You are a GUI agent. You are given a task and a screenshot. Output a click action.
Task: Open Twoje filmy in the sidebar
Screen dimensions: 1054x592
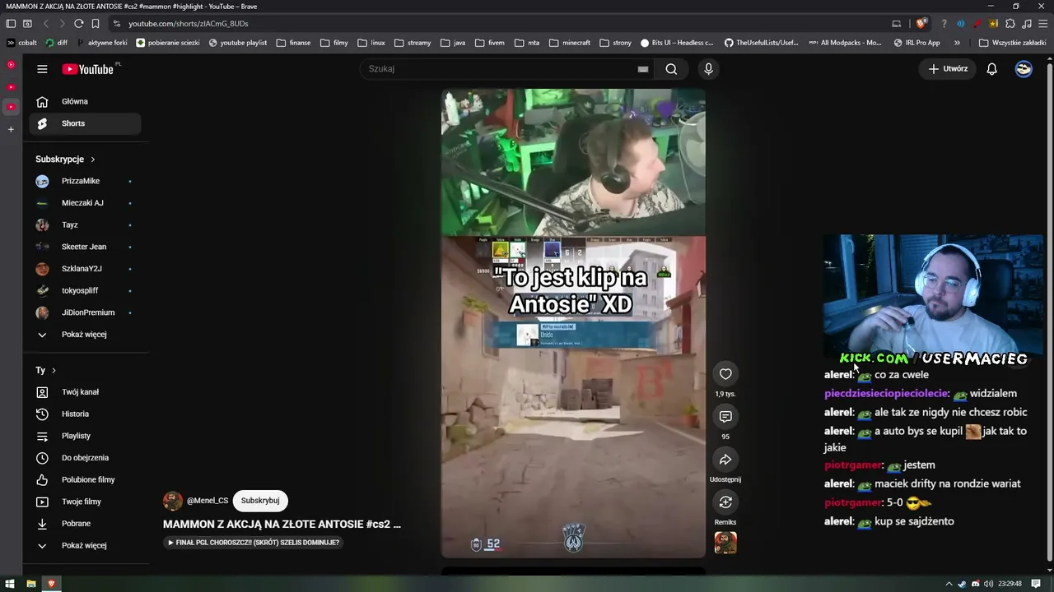[85, 502]
